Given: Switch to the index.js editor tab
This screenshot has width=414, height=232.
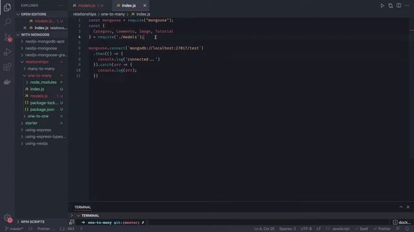Looking at the screenshot, I should (x=129, y=6).
